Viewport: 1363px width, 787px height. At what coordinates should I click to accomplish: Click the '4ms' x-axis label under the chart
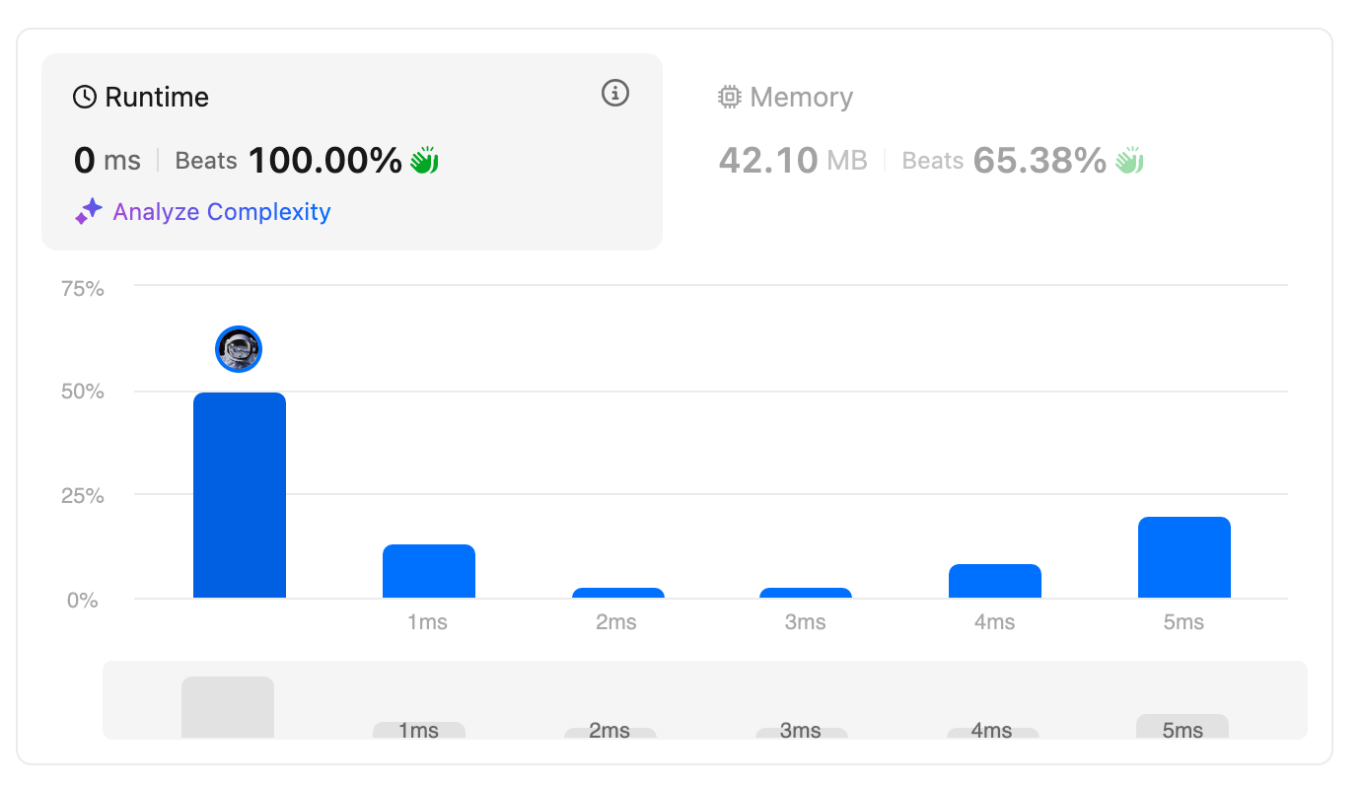pos(994,622)
